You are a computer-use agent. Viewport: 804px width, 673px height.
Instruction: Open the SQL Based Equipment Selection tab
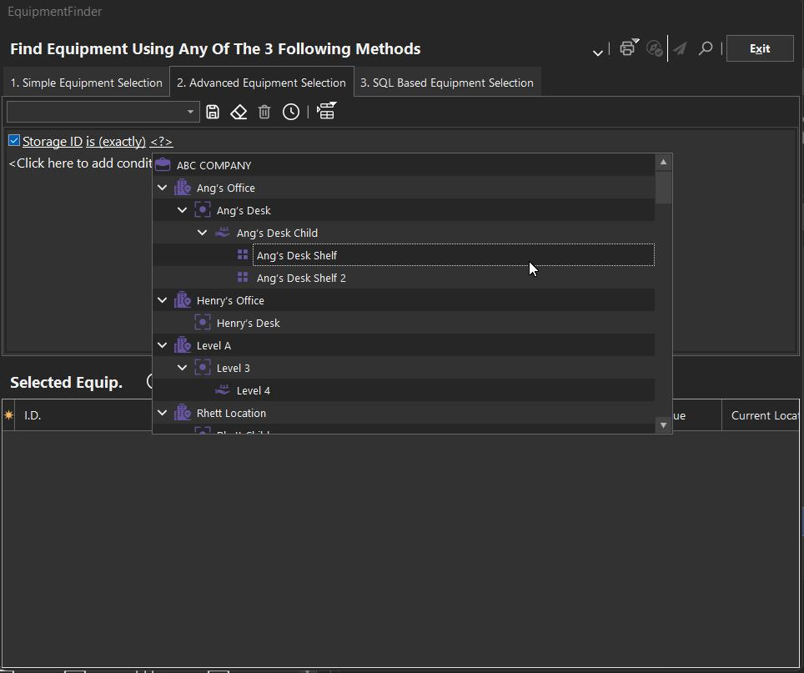(446, 83)
